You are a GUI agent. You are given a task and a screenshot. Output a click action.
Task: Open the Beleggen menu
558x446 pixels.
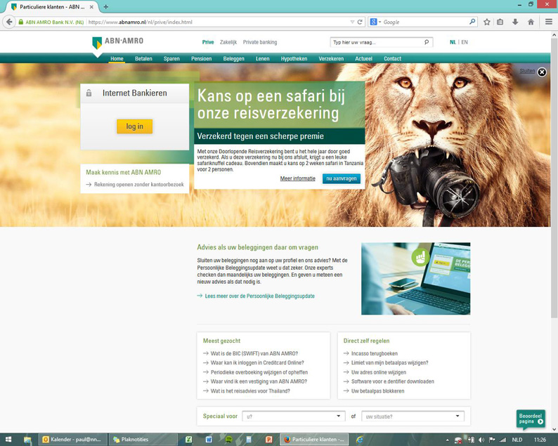click(x=233, y=59)
